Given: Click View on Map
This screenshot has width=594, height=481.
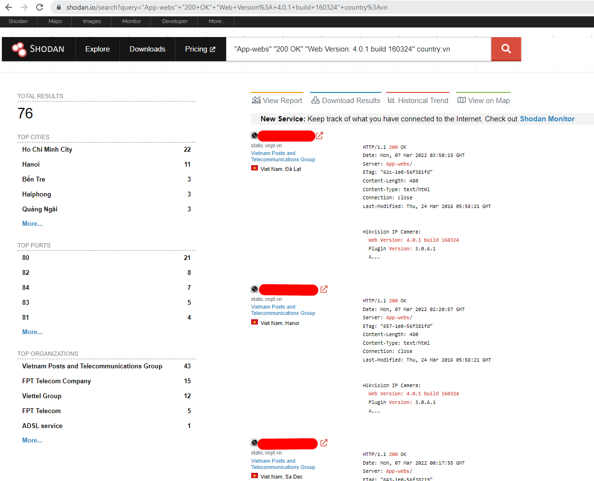Looking at the screenshot, I should tap(483, 100).
